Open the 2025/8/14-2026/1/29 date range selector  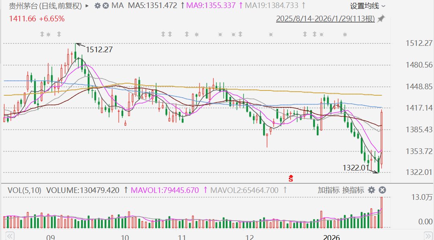pos(325,18)
